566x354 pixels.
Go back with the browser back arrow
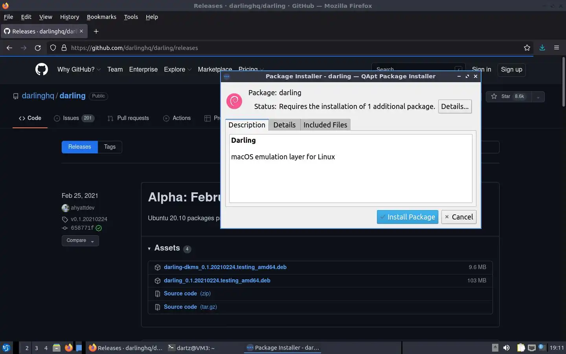pos(9,48)
